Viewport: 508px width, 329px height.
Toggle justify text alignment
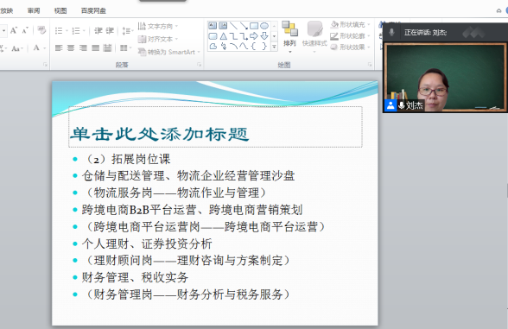coord(95,48)
